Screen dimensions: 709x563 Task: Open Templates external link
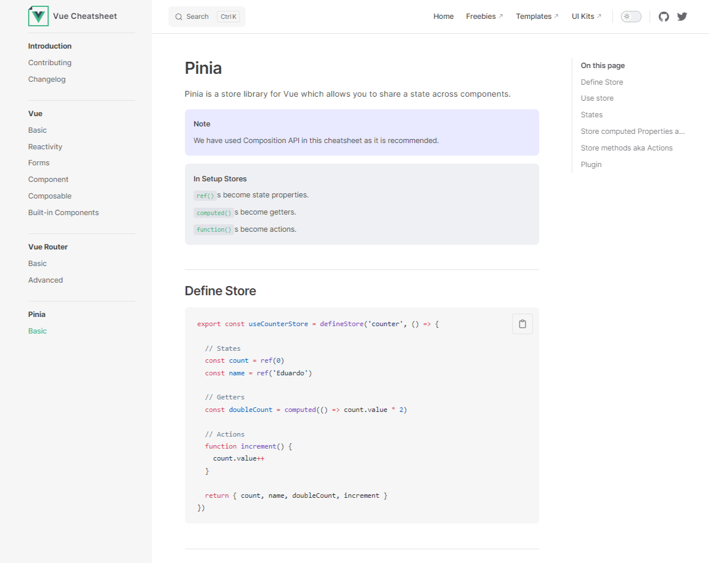click(537, 17)
